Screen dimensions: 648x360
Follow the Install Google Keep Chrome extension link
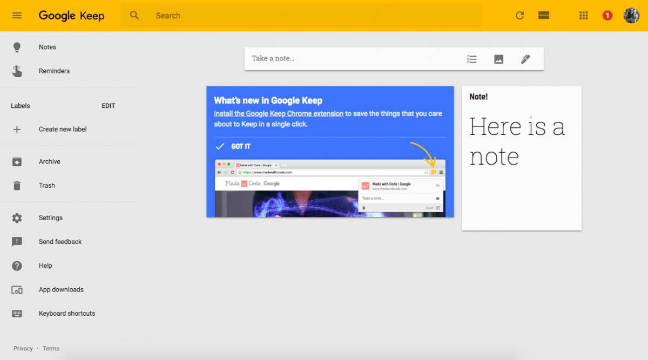pos(278,113)
